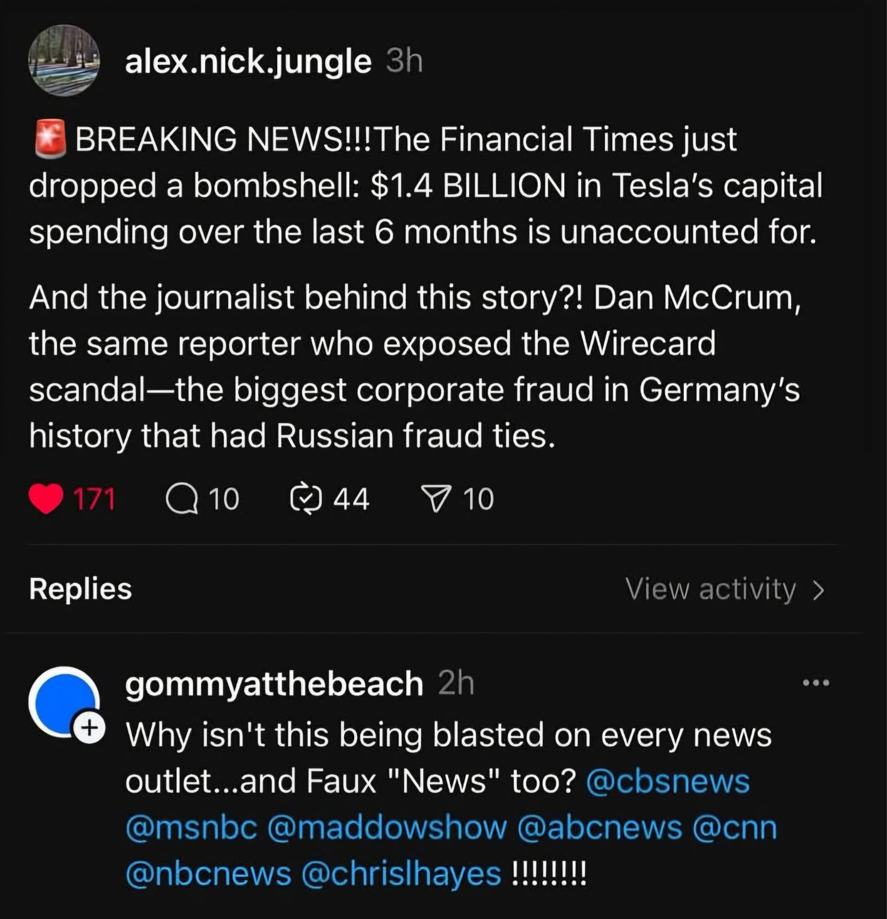The height and width of the screenshot is (919, 887).
Task: Open alex.nick.jungle's profile picture
Action: click(x=64, y=61)
